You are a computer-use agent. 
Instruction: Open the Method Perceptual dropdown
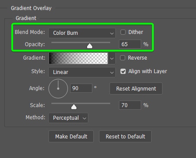68,118
